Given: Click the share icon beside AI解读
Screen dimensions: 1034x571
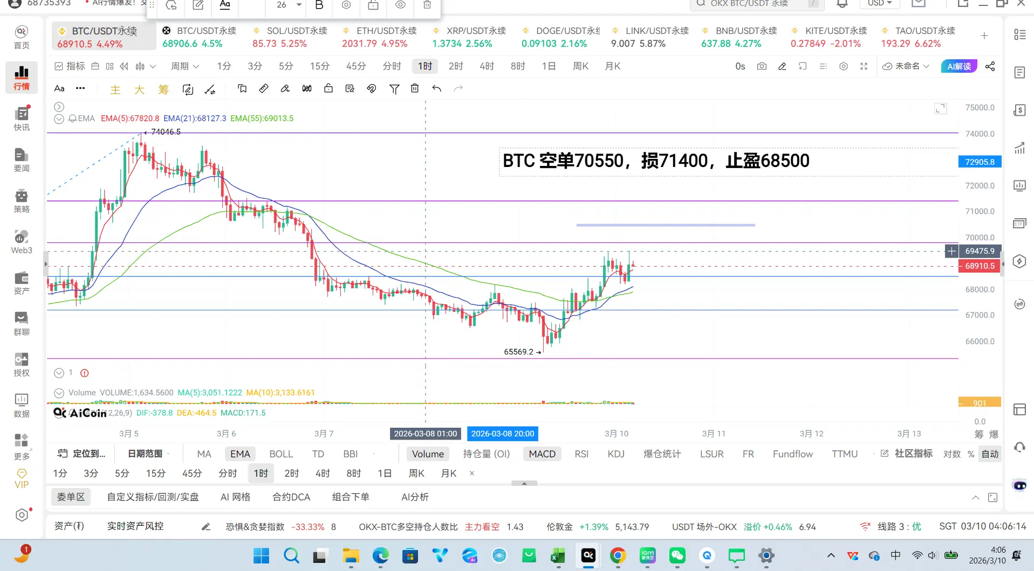Looking at the screenshot, I should [990, 66].
